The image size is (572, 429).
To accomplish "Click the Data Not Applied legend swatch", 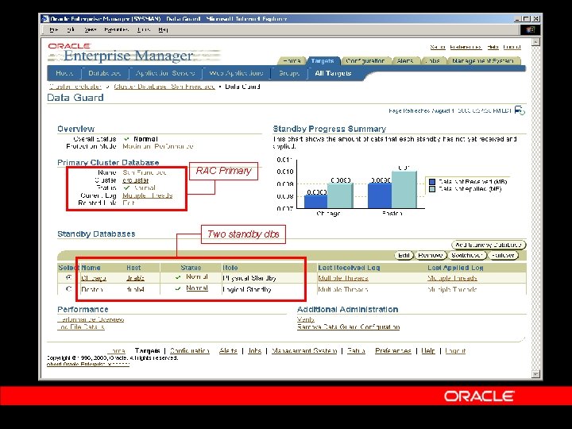I will tap(432, 189).
